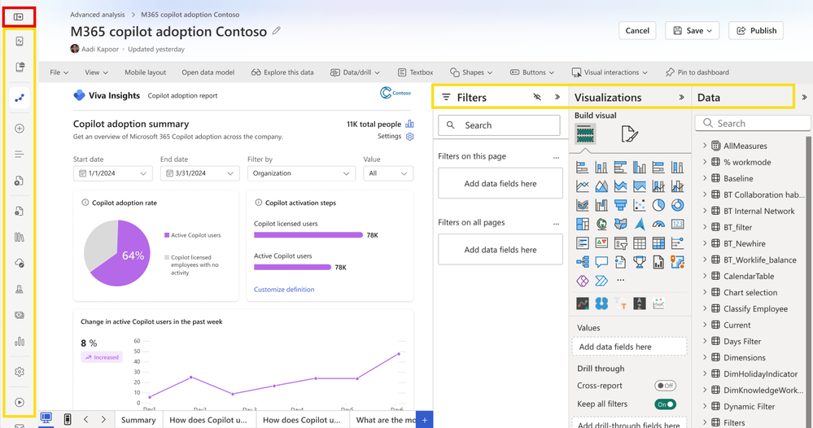
Task: Select the pie chart visualization icon
Action: pos(658,205)
